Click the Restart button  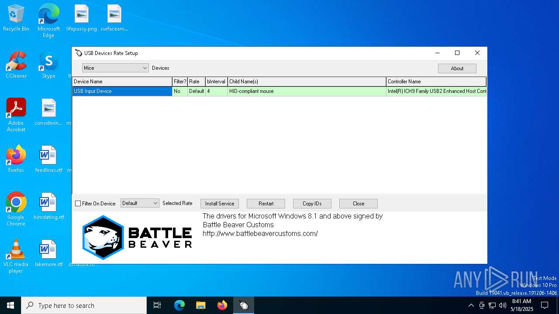click(266, 204)
